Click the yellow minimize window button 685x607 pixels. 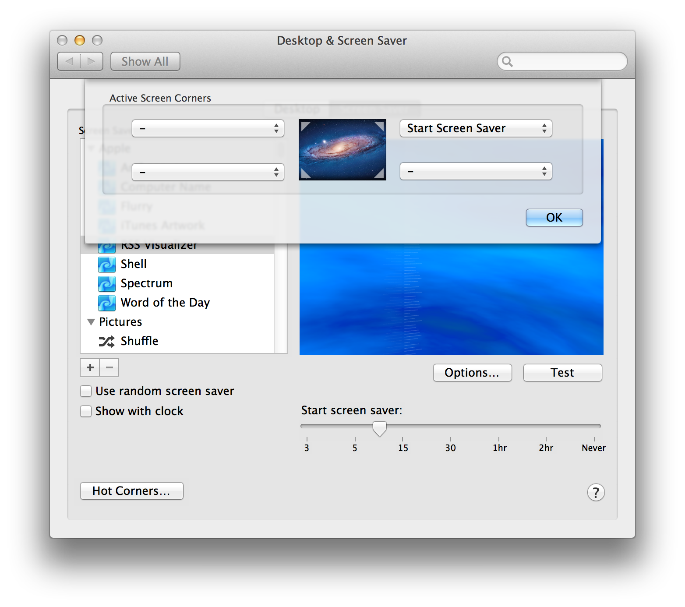(80, 40)
